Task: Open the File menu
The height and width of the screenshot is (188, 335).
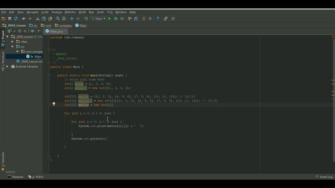Action: 4,12
